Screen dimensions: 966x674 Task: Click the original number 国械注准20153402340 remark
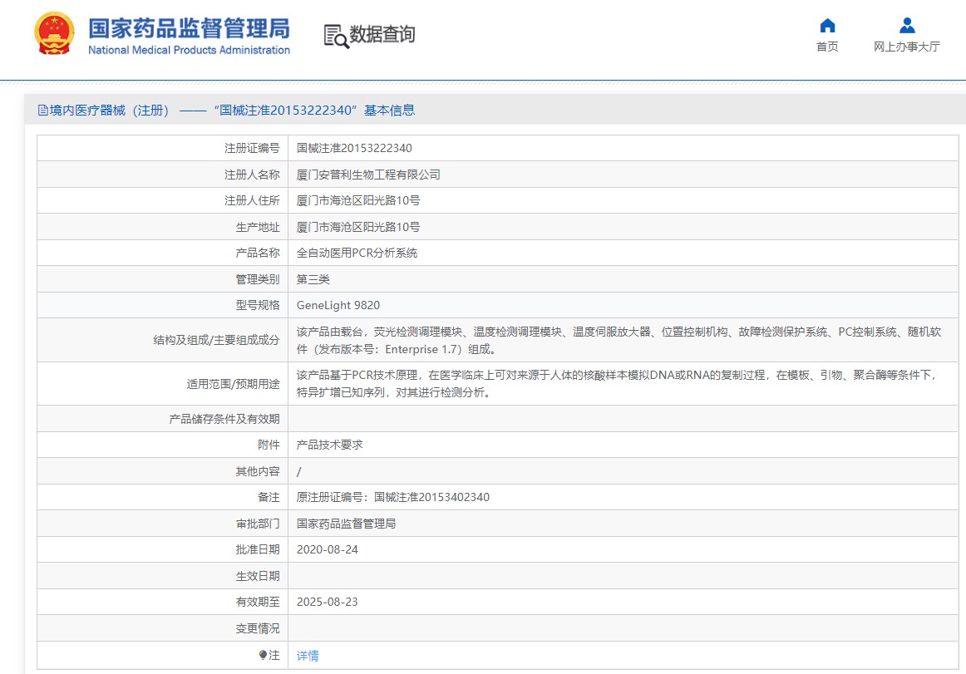431,497
